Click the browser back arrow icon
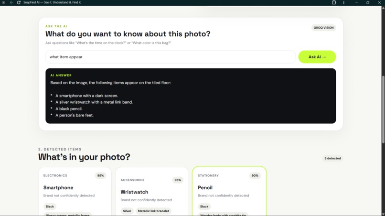Image resolution: width=385 pixels, height=216 pixels. [11, 2]
